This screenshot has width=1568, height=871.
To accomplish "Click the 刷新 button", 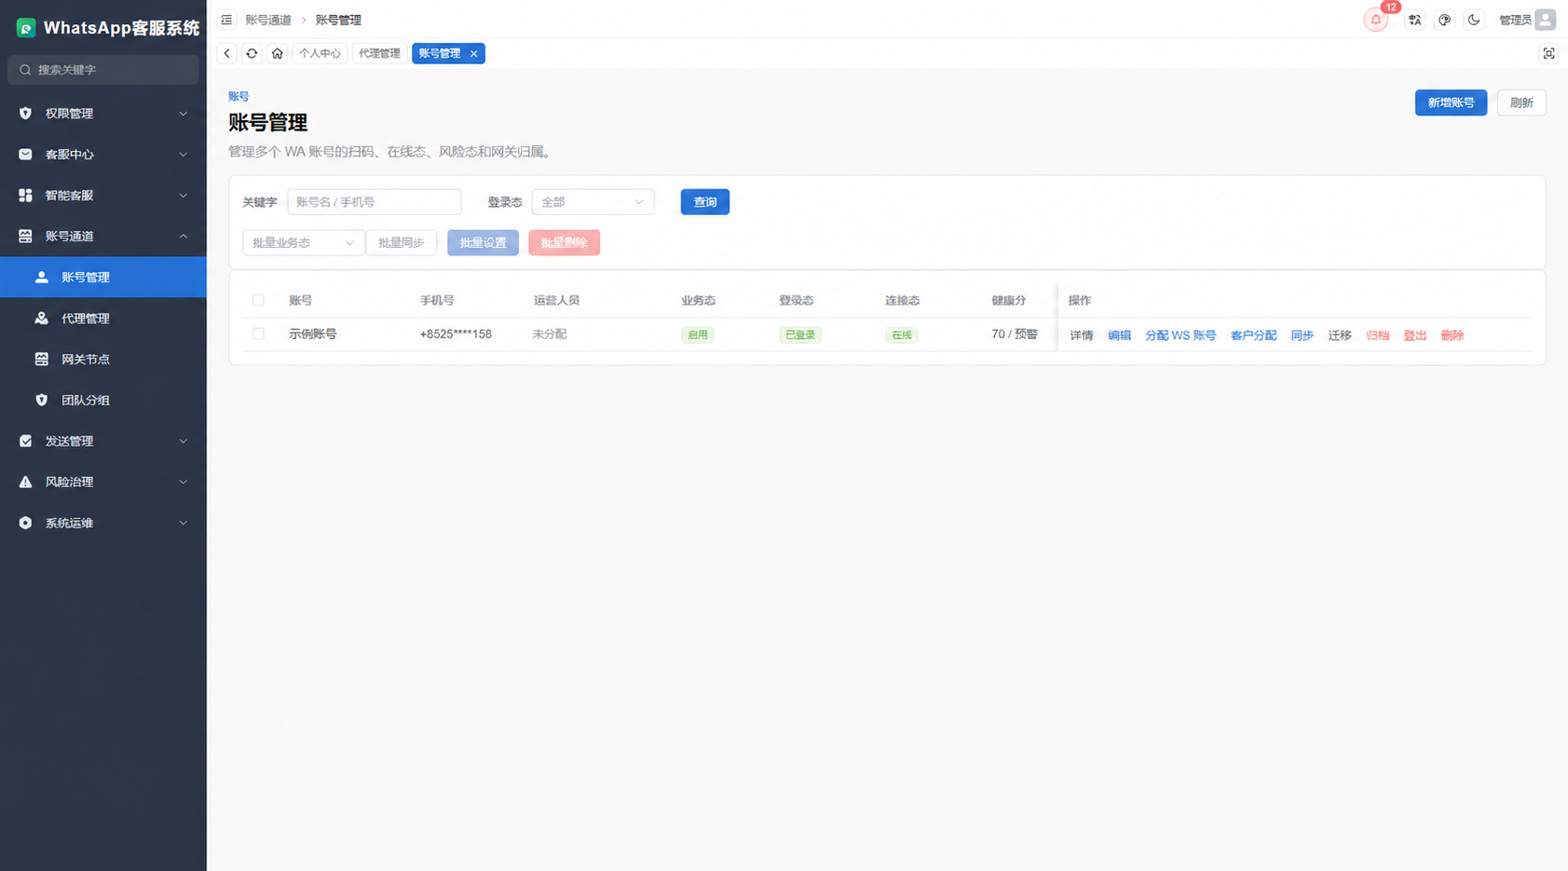I will pyautogui.click(x=1521, y=102).
